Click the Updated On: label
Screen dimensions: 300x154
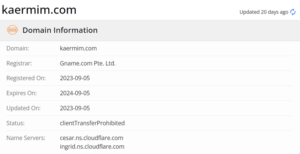click(x=24, y=108)
